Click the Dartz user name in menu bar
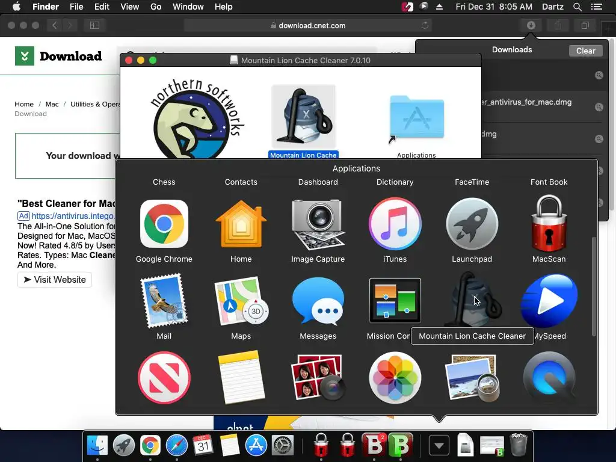Screen dimensions: 616x462 (553, 7)
